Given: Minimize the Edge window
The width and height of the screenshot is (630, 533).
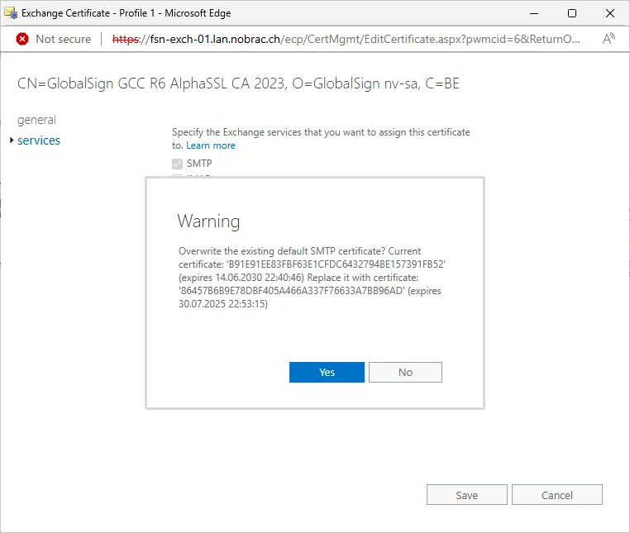Looking at the screenshot, I should (x=534, y=13).
